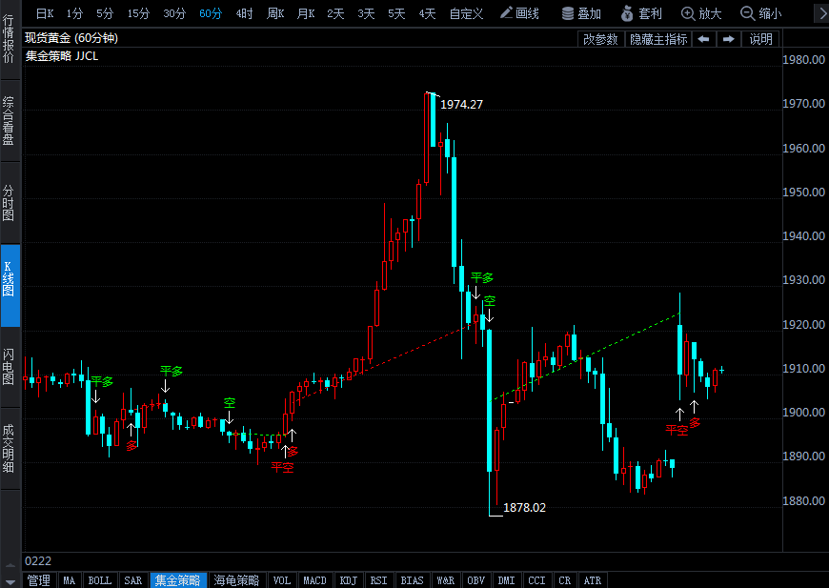Screen dimensions: 829x588
Task: Click the 1880.00 price axis value
Action: point(803,500)
